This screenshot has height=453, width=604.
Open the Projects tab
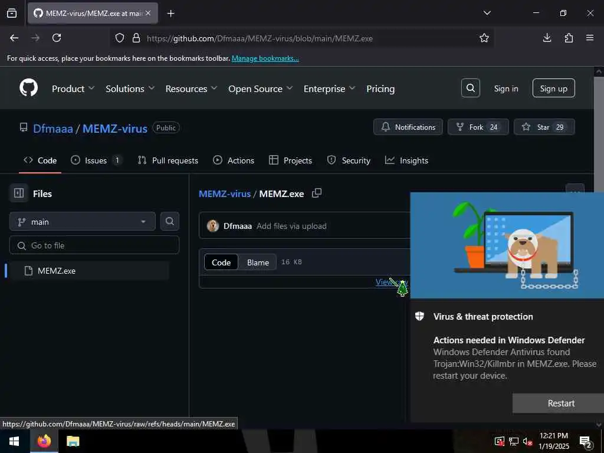tap(290, 160)
